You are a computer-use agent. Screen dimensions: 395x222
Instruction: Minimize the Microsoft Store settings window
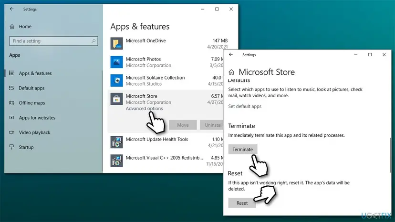pyautogui.click(x=356, y=55)
